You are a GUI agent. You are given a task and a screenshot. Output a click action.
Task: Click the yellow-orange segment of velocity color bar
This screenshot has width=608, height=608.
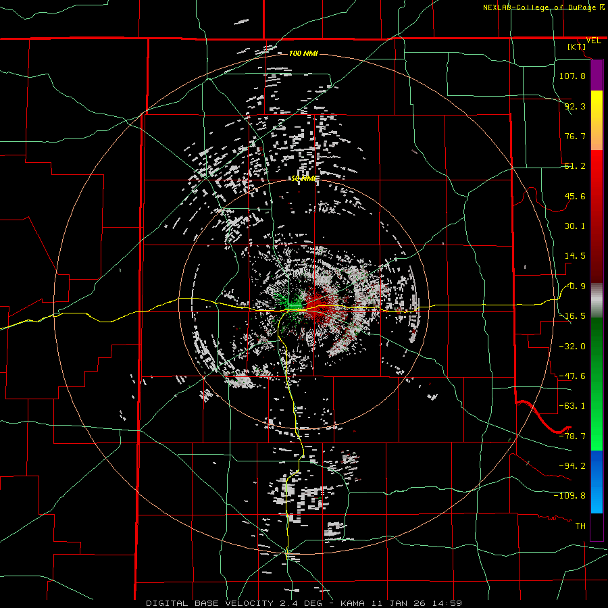pos(597,120)
